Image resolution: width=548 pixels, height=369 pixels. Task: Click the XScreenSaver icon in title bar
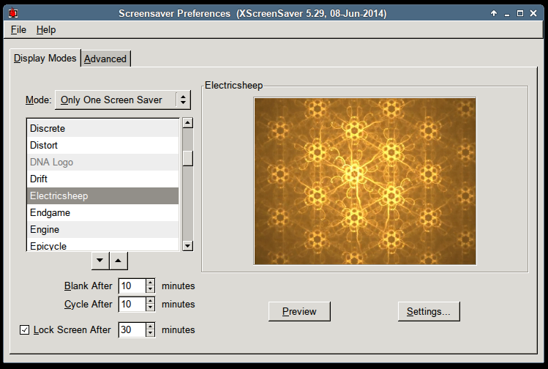pyautogui.click(x=12, y=13)
